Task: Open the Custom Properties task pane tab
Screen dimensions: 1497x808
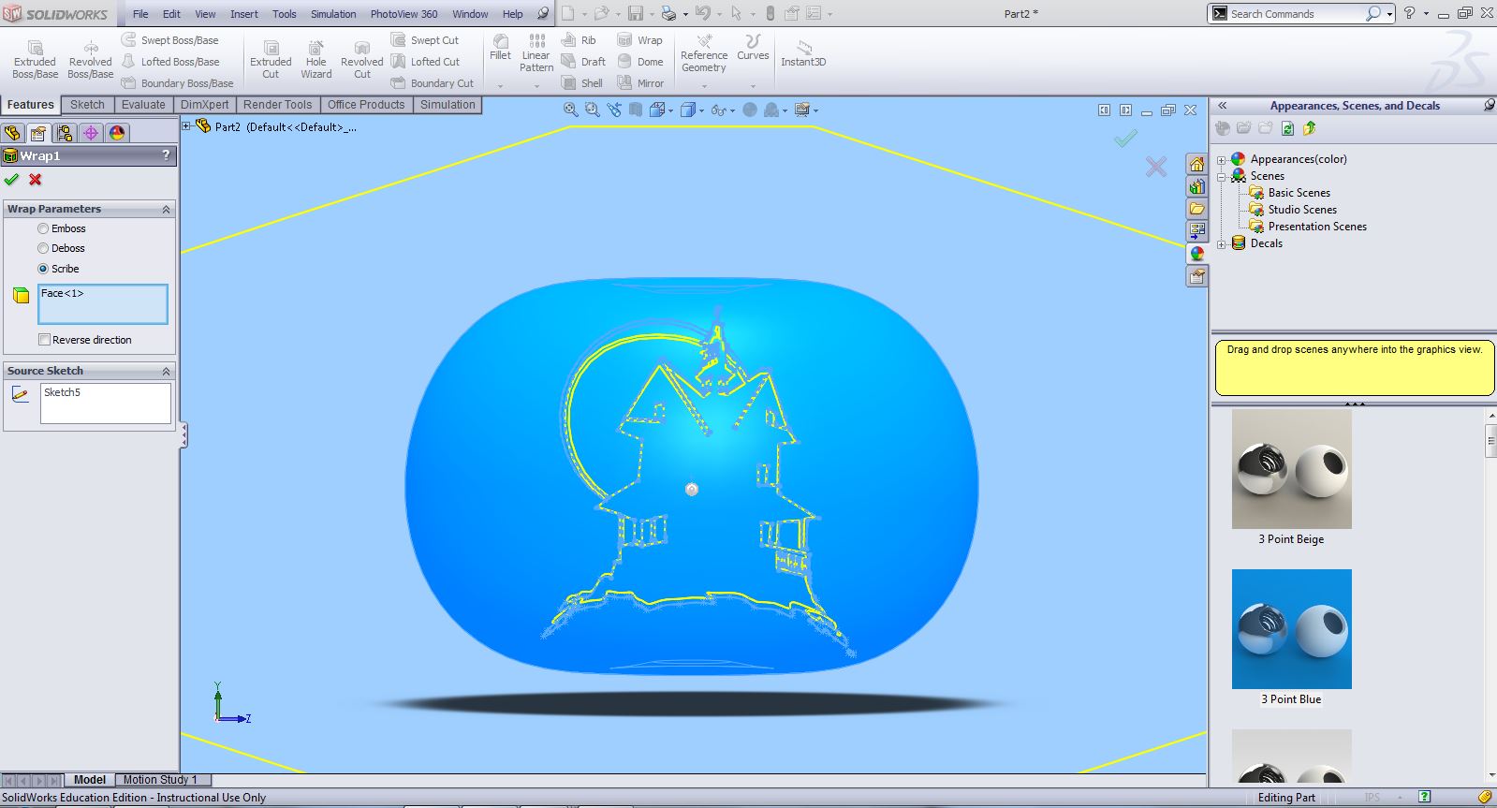Action: [x=1196, y=276]
